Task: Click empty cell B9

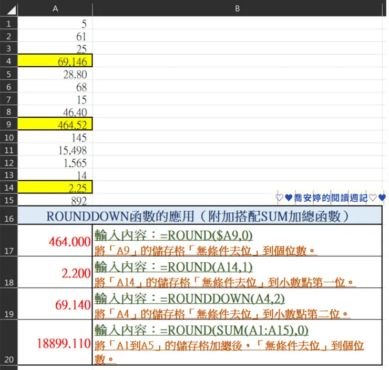Action: [x=238, y=124]
